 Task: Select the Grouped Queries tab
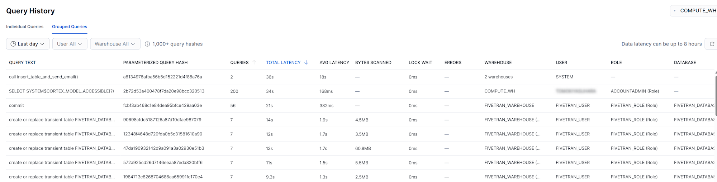coord(70,27)
